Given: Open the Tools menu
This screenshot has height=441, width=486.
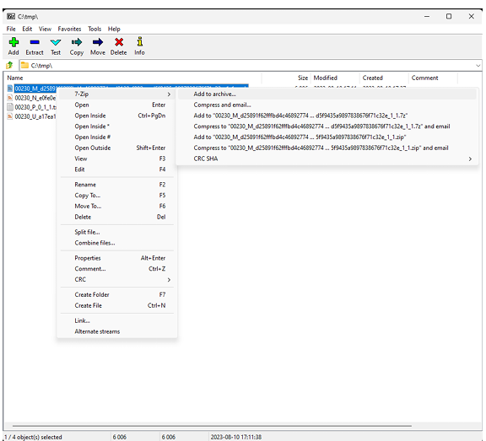Looking at the screenshot, I should coord(94,29).
